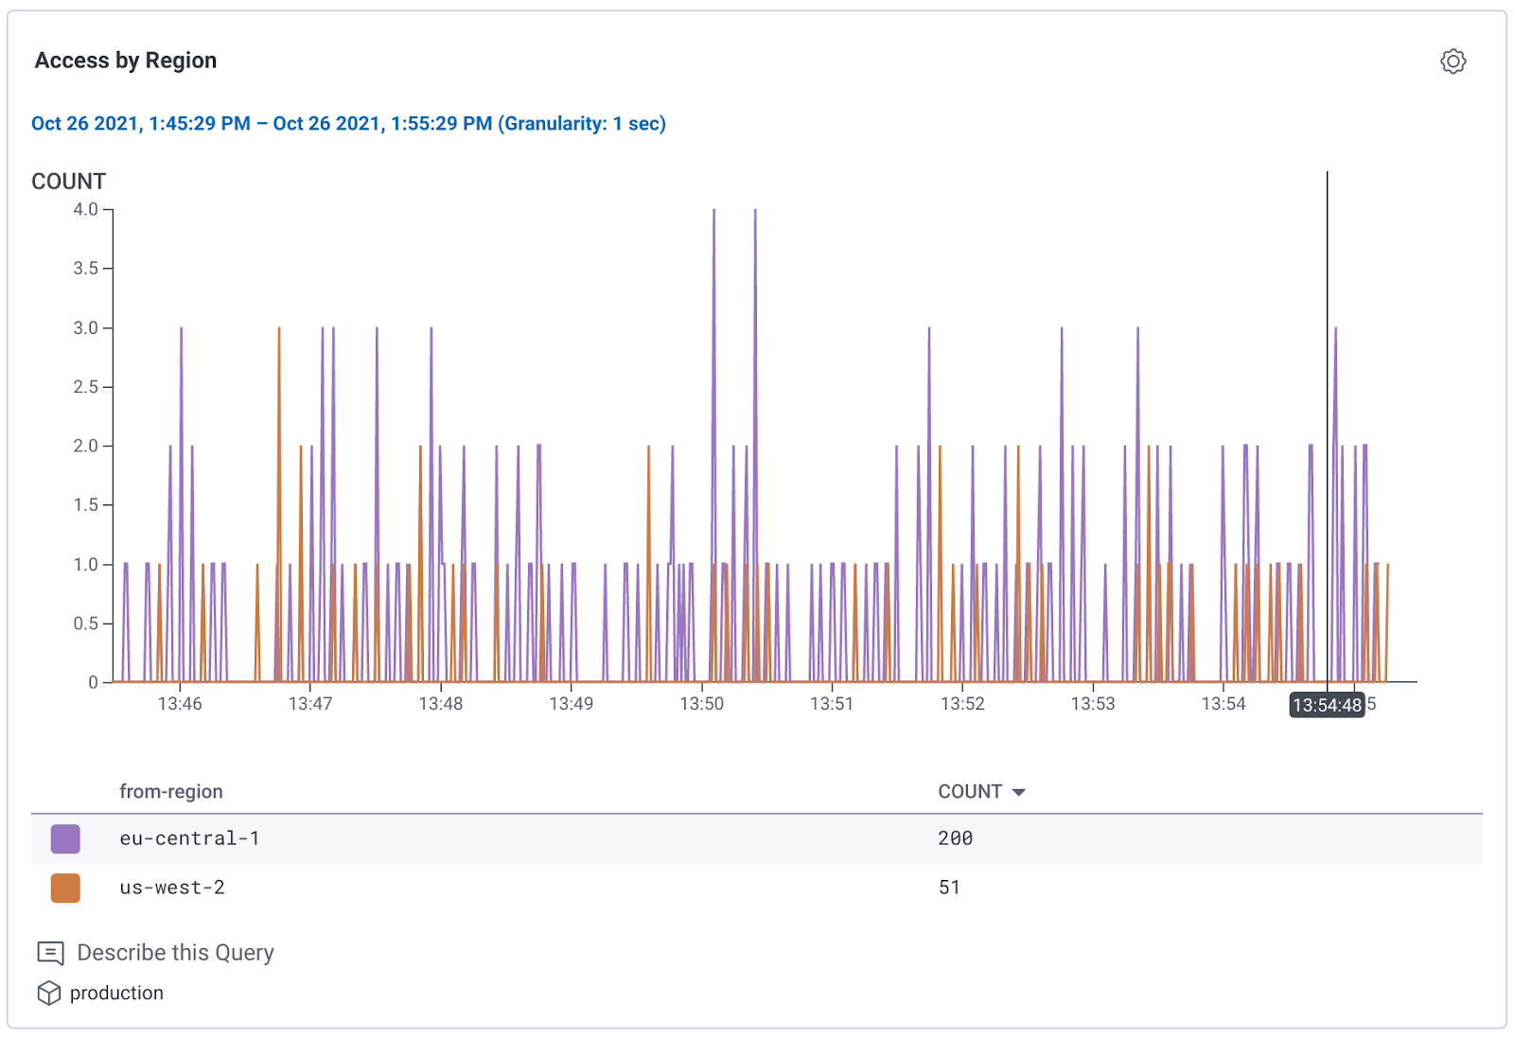
Task: Click the production dataset cube icon
Action: coord(49,993)
